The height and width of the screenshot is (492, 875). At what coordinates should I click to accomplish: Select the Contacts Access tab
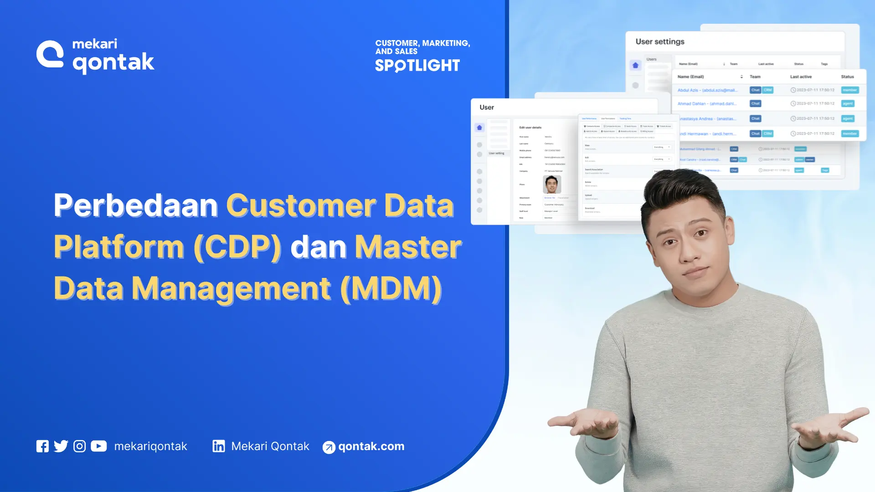click(x=592, y=126)
